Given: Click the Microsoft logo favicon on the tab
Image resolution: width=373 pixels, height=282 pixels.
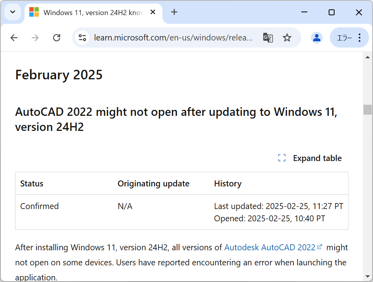Looking at the screenshot, I should [34, 12].
